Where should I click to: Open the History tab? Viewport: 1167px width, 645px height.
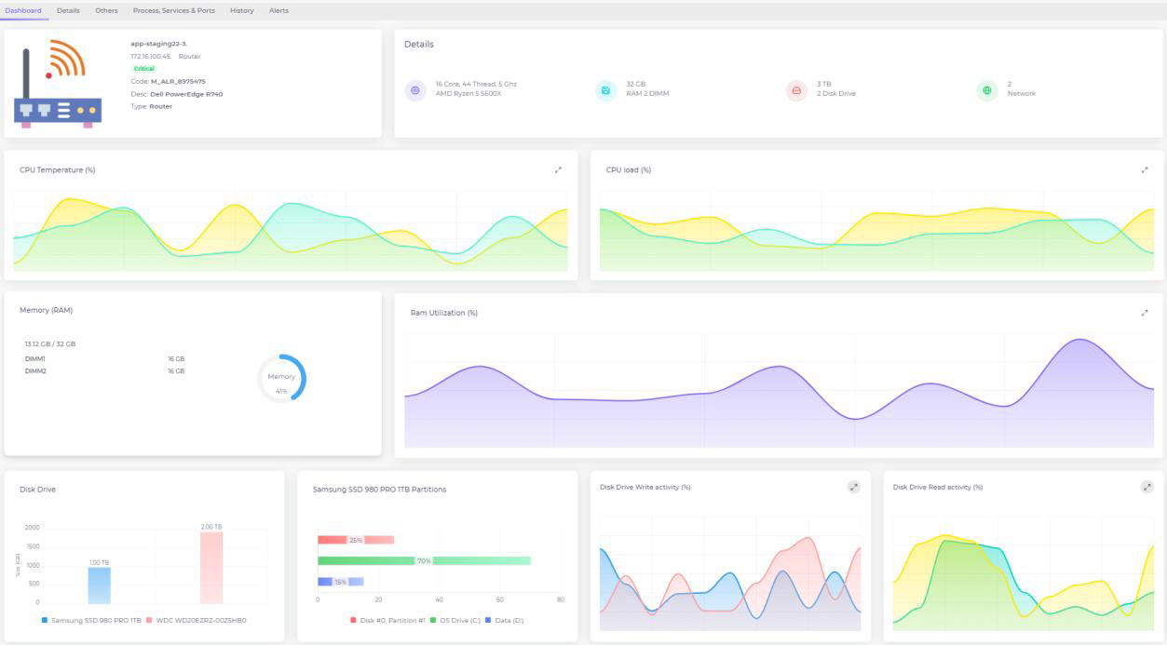point(244,10)
